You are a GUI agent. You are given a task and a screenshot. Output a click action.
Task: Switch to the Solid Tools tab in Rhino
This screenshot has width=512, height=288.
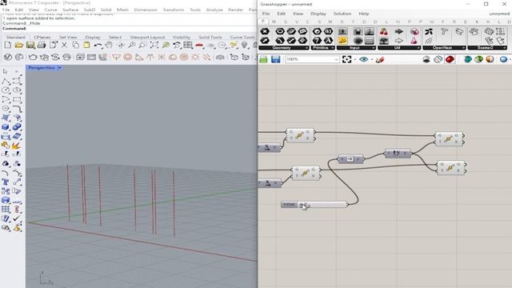point(210,38)
